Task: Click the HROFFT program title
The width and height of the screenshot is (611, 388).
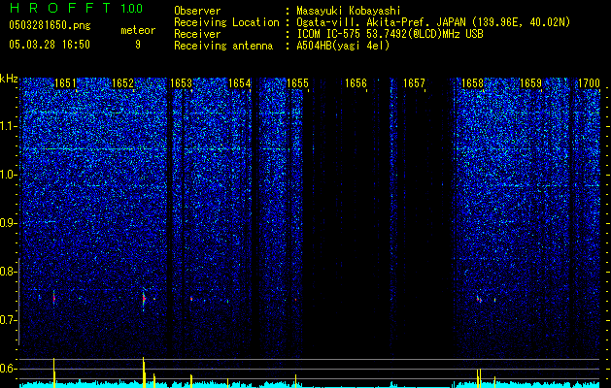Action: click(61, 8)
